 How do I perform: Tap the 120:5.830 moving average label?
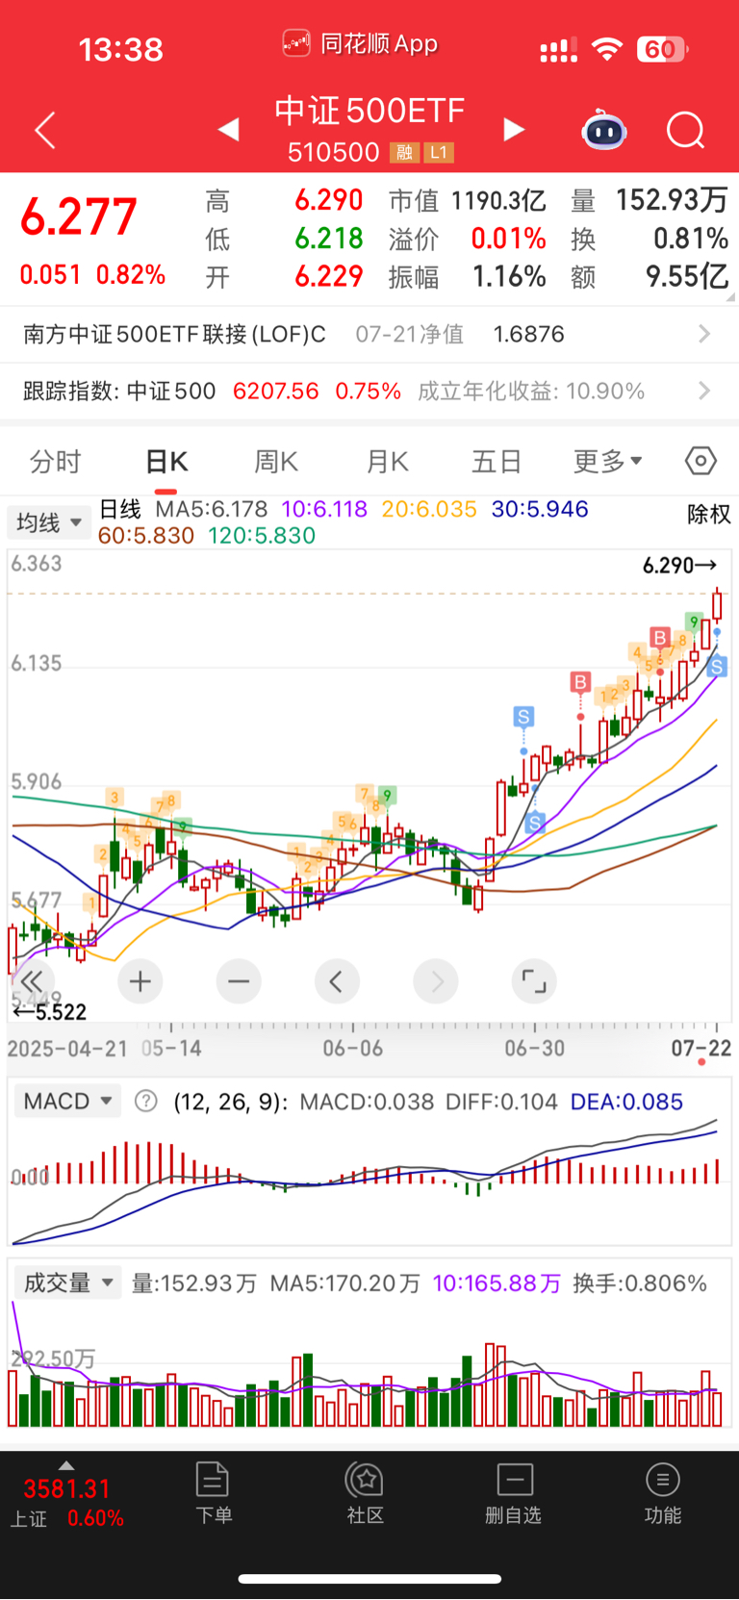click(x=262, y=535)
